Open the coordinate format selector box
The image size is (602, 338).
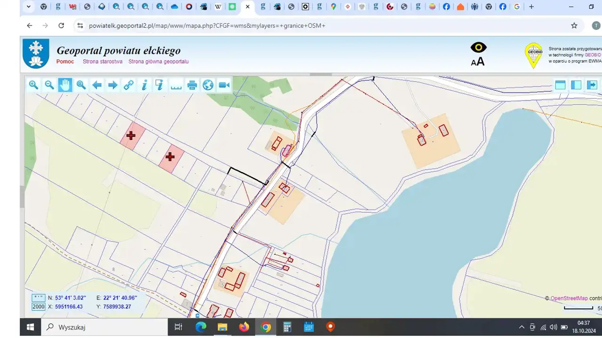[x=38, y=298]
